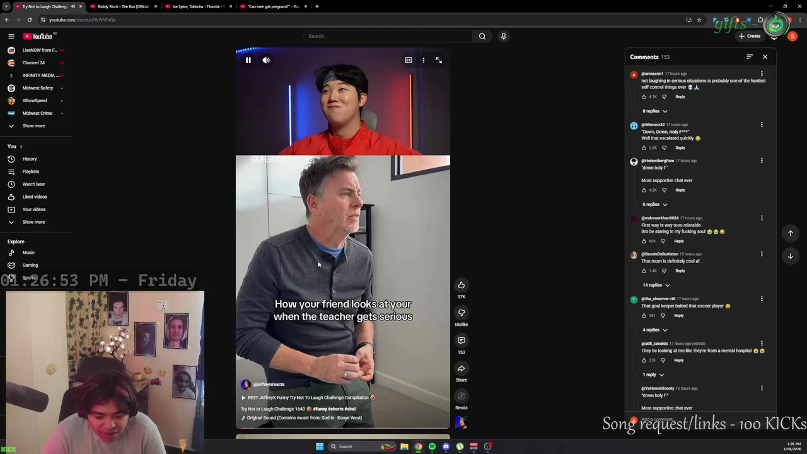Open options menu for @mdomerkhan9026 comment
The image size is (807, 454).
click(762, 218)
